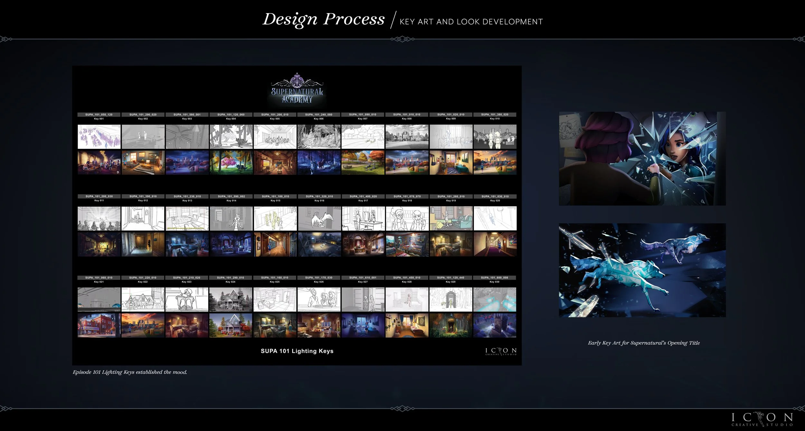Click the Key 010 sunset campus painting
805x431 pixels.
pyautogui.click(x=495, y=163)
